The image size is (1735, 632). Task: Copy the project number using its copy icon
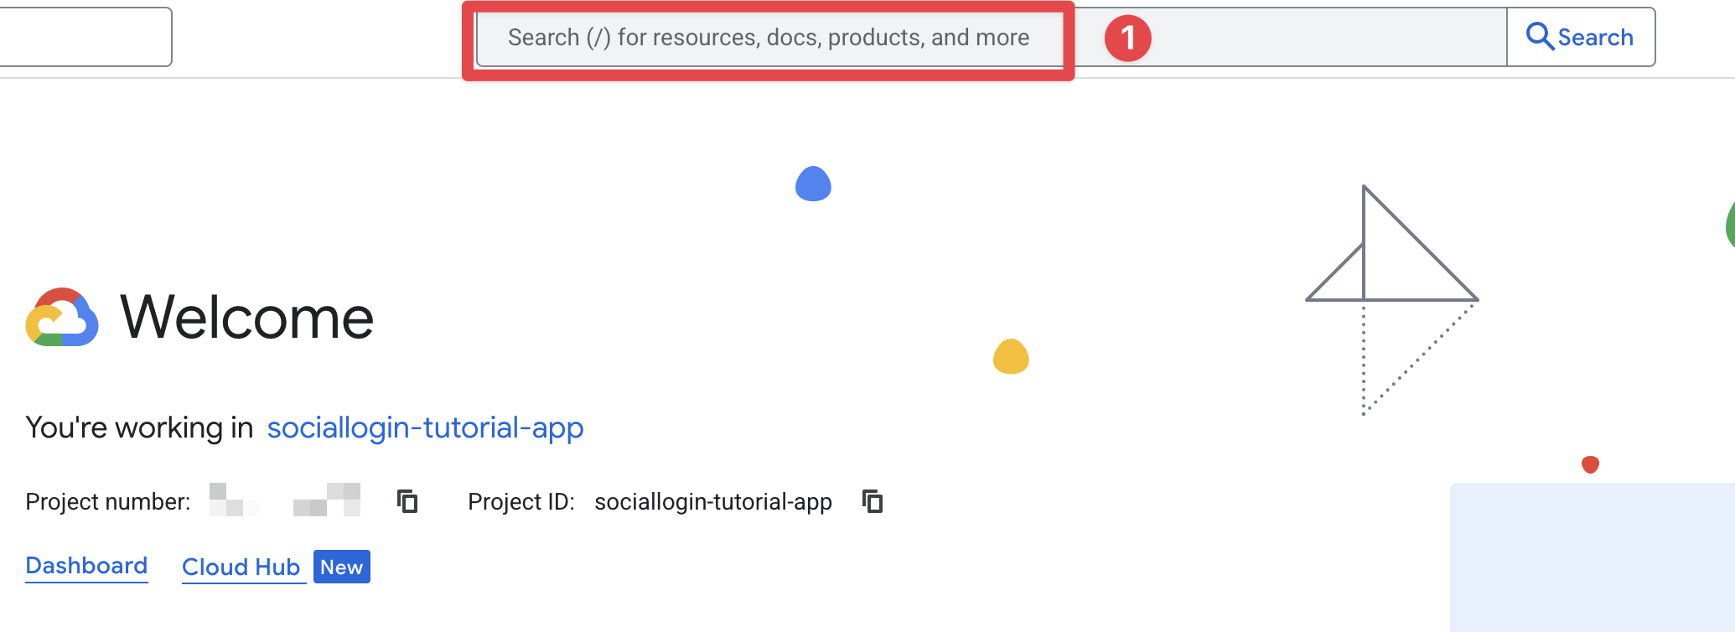tap(408, 502)
